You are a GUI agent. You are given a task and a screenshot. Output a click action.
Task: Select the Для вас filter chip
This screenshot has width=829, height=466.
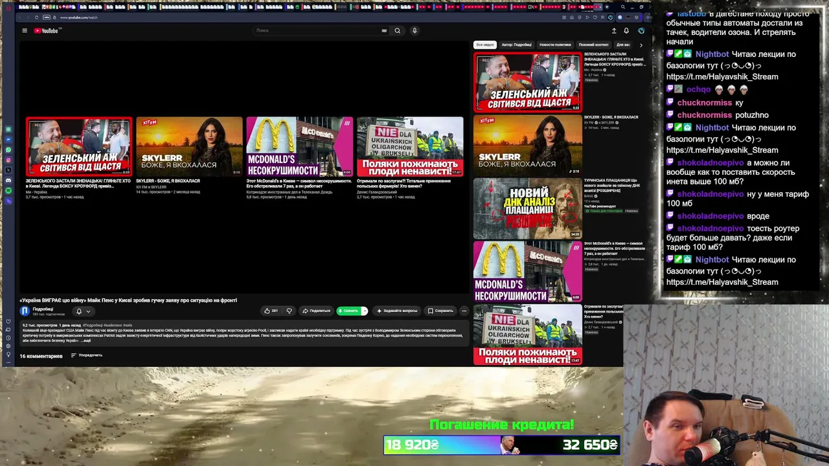623,45
